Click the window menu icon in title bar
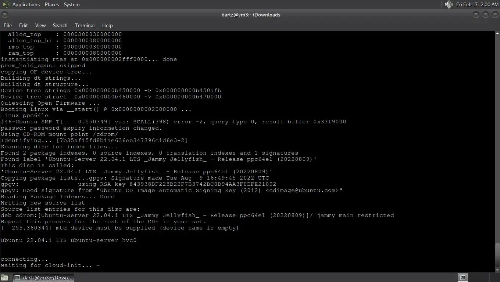 pyautogui.click(x=4, y=15)
